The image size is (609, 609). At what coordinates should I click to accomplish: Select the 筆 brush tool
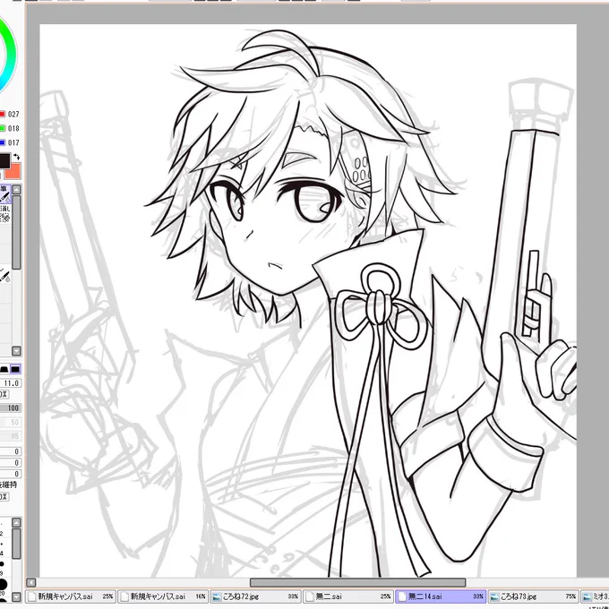[x=5, y=193]
